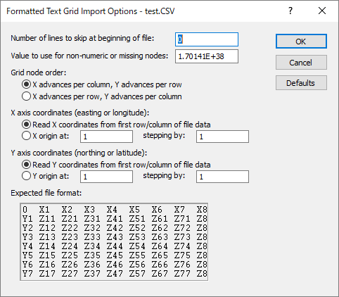This screenshot has height=297, width=339.
Task: Click the X stepping by field
Action: 222,137
